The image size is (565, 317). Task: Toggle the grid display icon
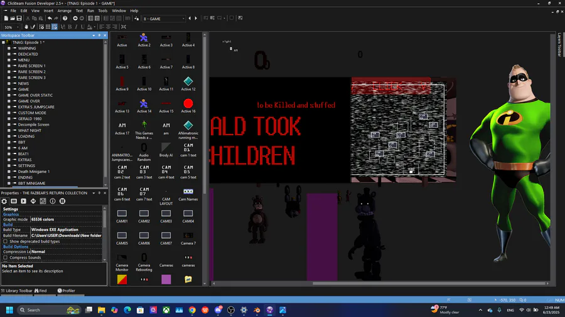48,27
